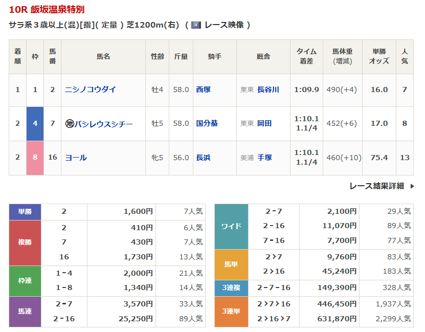Screen dimensions: 425x332
Task: Open trainer 長谷川 link
Action: [268, 90]
